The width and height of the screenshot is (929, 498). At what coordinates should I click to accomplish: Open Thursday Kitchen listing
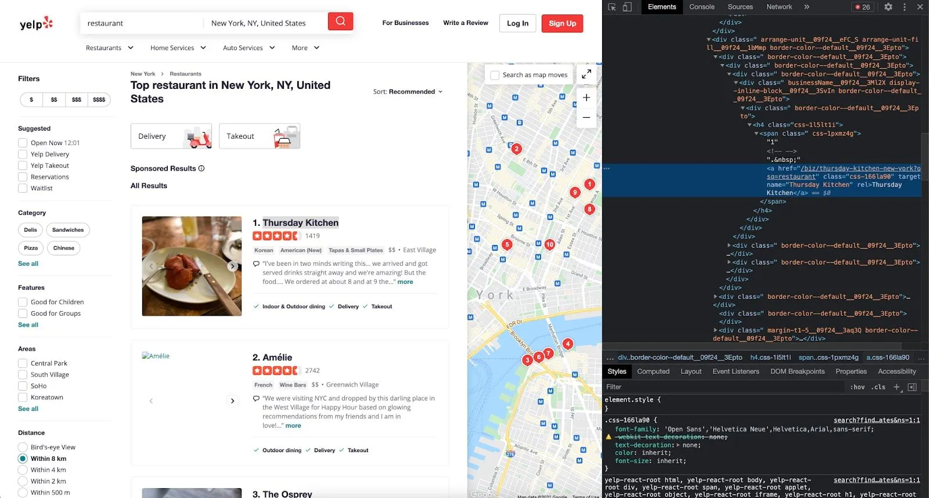click(x=300, y=223)
